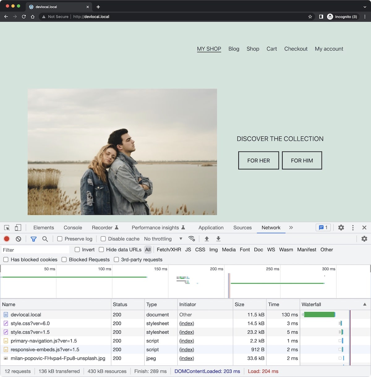Check Hide data URLs
The image size is (371, 377).
(101, 250)
